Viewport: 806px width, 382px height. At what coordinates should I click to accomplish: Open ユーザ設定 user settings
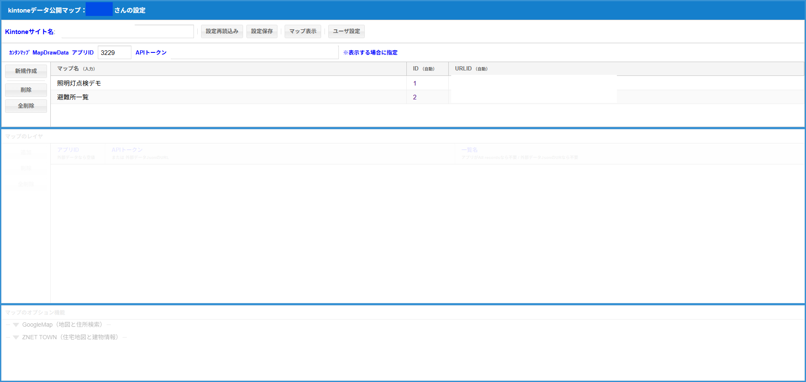coord(346,31)
